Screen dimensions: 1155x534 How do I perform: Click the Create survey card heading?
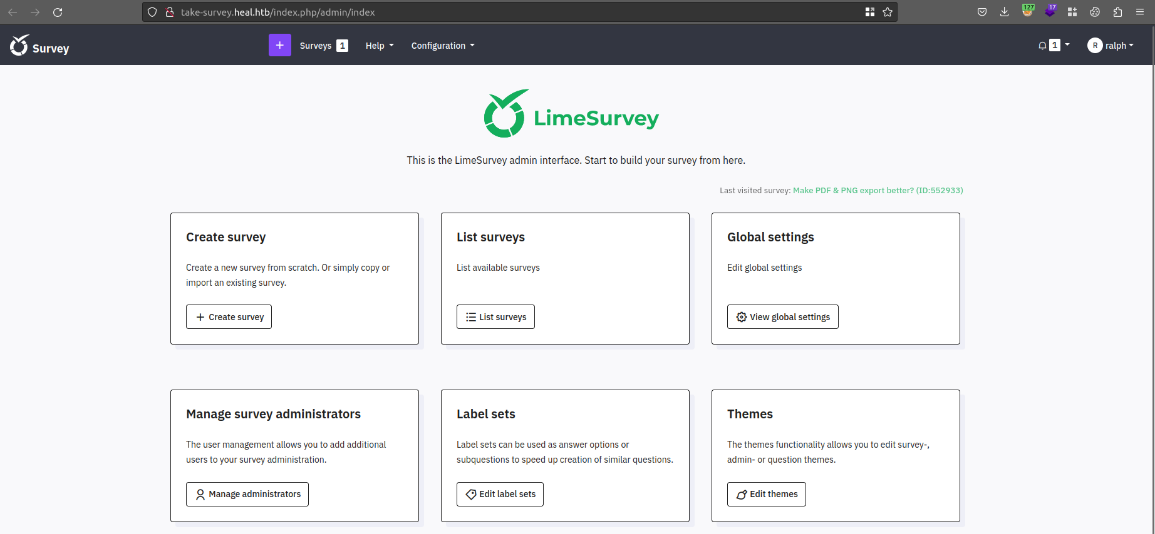click(225, 237)
